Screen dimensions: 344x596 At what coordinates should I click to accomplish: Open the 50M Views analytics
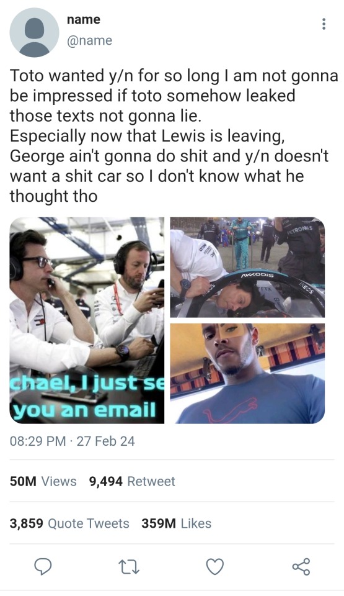(x=43, y=481)
